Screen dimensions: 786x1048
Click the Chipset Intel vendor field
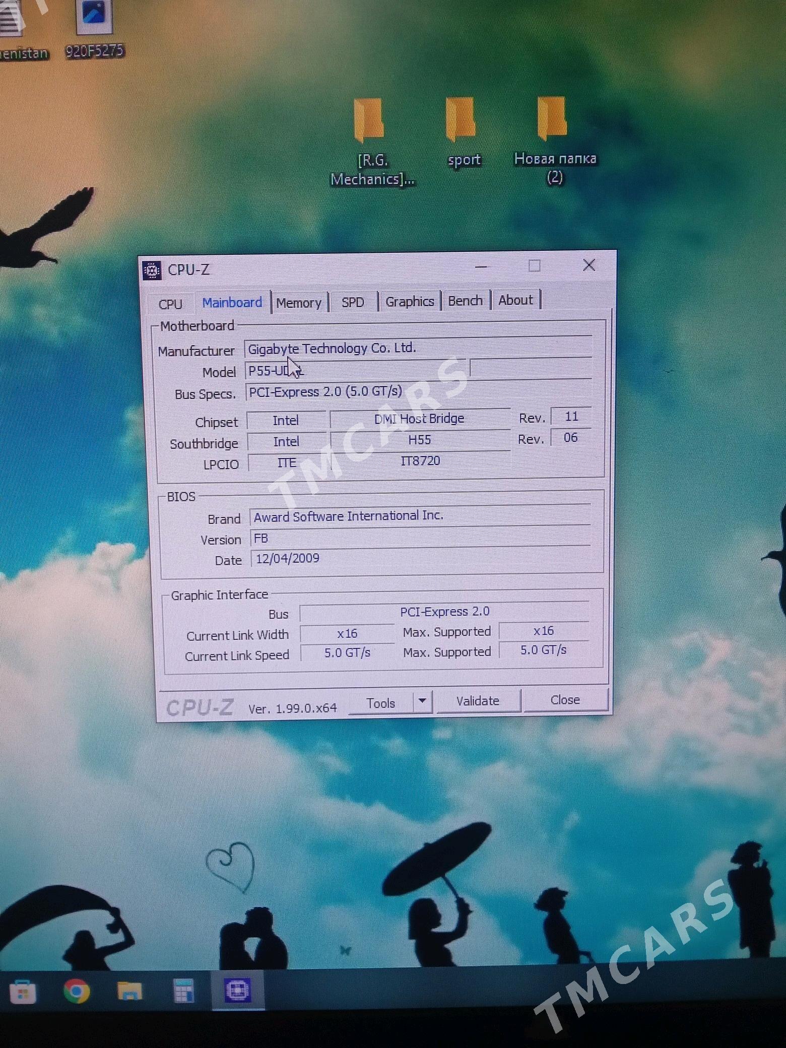286,420
